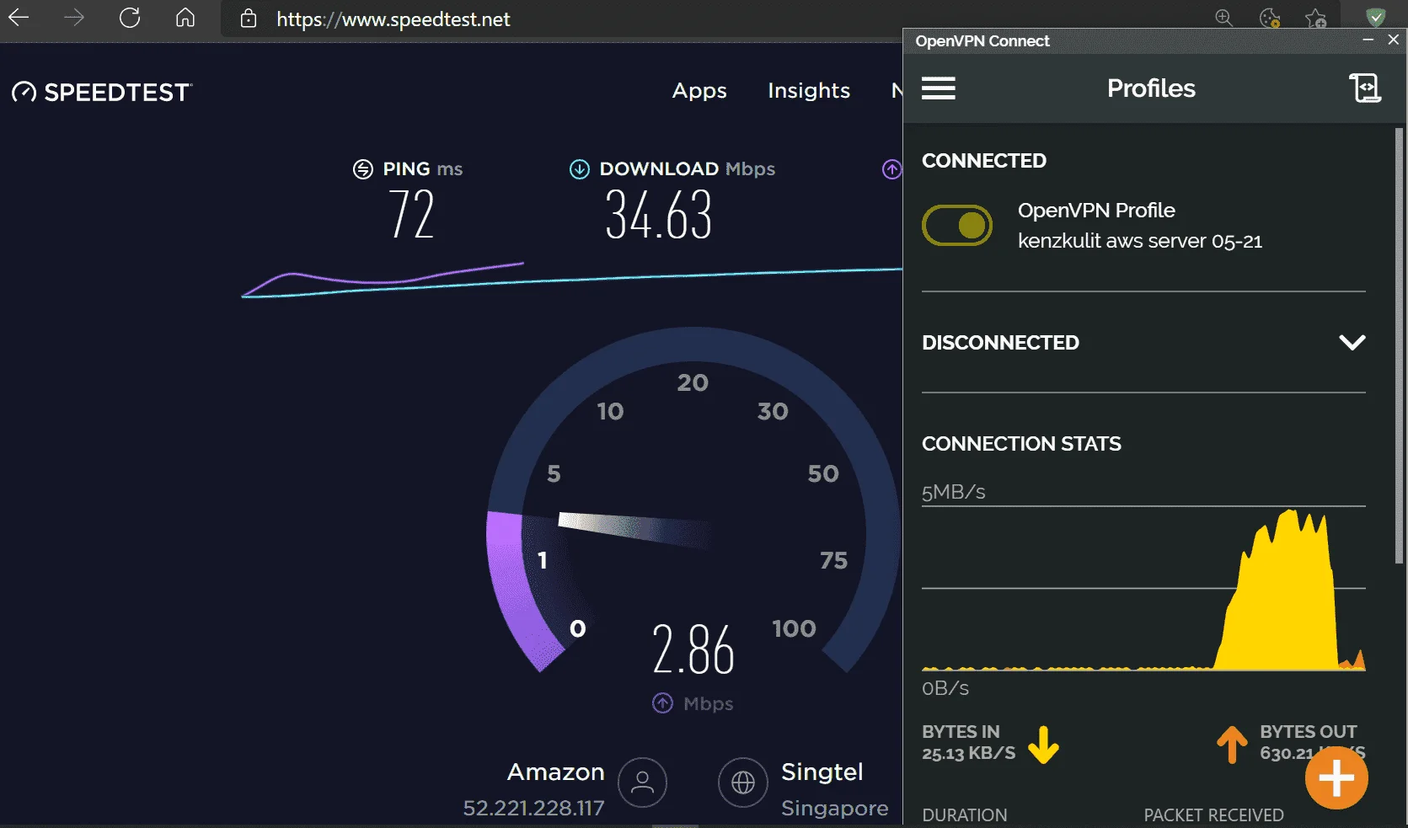The width and height of the screenshot is (1408, 828).
Task: Click the Bytes In down arrow
Action: (1043, 745)
